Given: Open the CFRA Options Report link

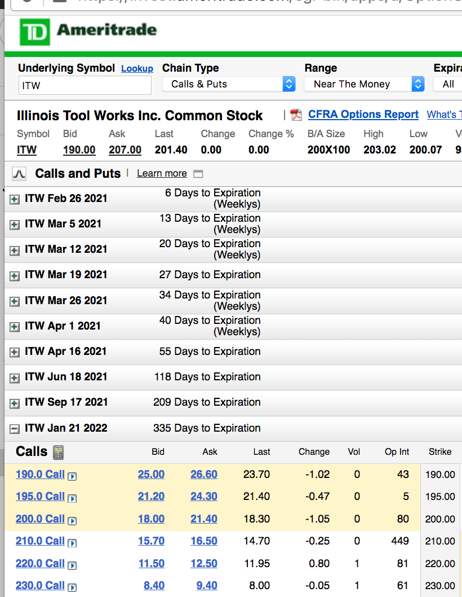Looking at the screenshot, I should tap(363, 114).
